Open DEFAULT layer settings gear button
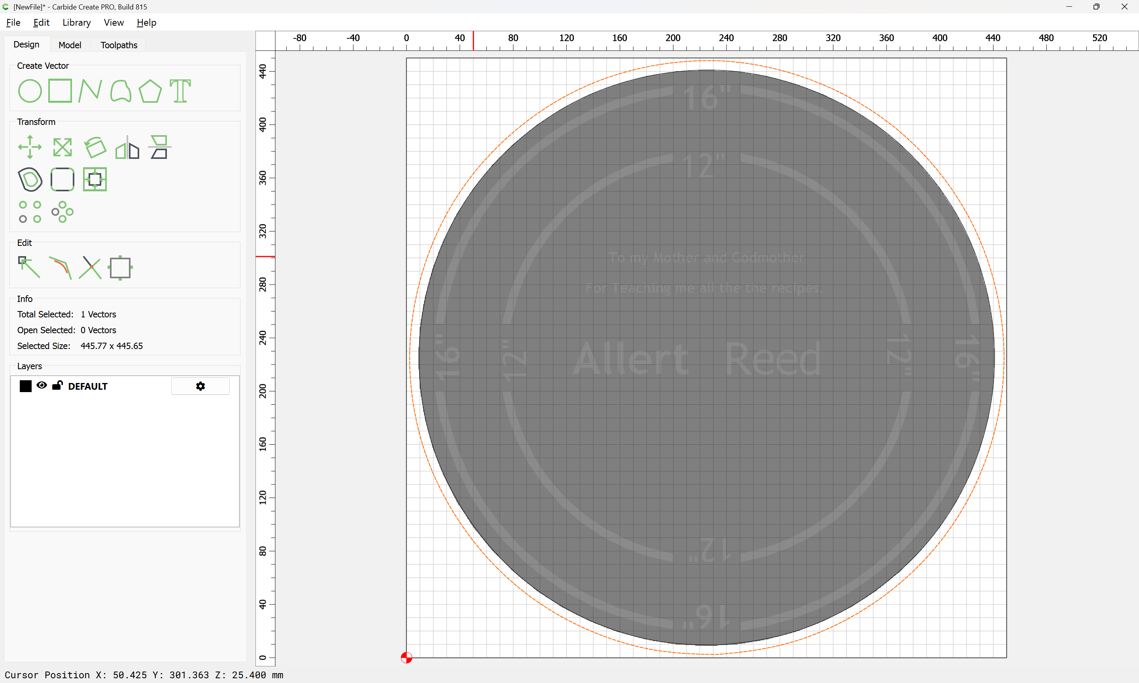 tap(200, 386)
